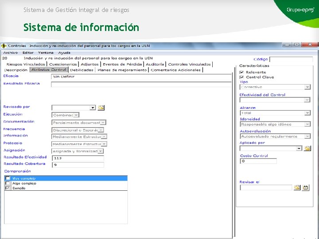Click the Controles window title icon
The height and width of the screenshot is (239, 319).
[x=4, y=46]
